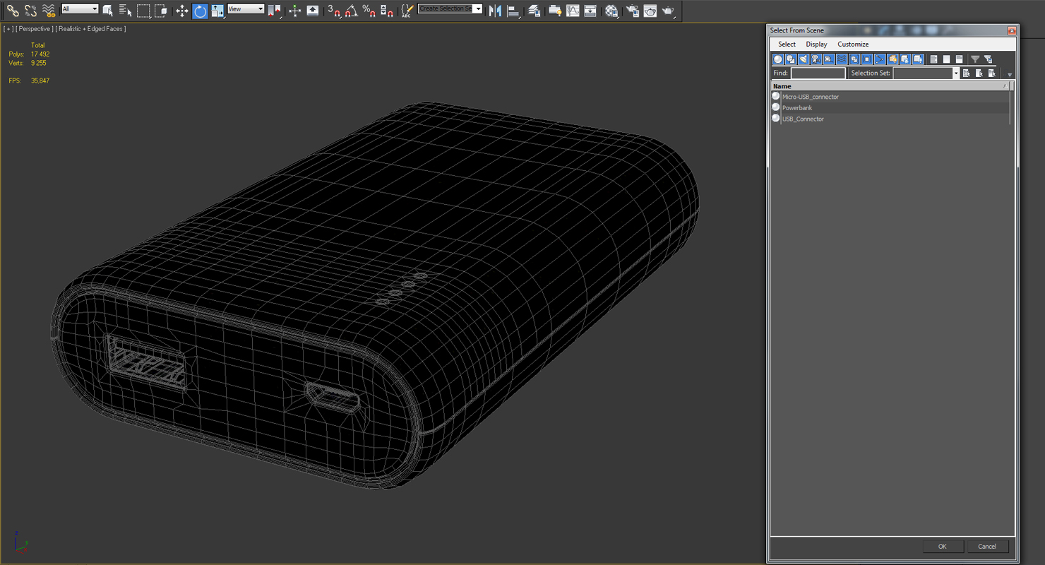Image resolution: width=1045 pixels, height=565 pixels.
Task: Click the OK button
Action: pos(942,546)
